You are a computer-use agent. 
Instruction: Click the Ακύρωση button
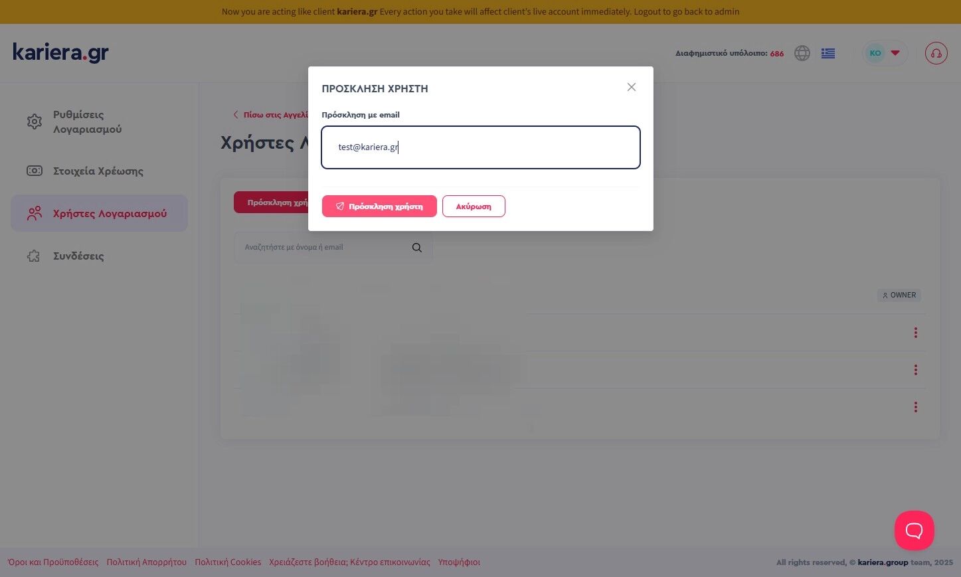tap(474, 206)
